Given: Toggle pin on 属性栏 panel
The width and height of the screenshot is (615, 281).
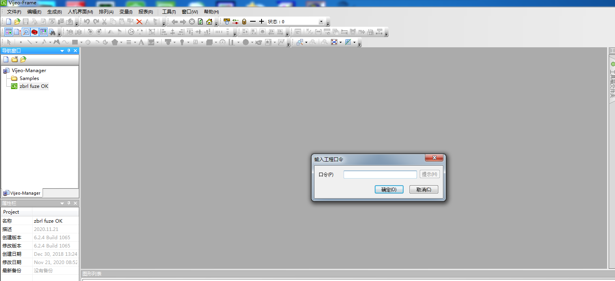Looking at the screenshot, I should coord(69,203).
